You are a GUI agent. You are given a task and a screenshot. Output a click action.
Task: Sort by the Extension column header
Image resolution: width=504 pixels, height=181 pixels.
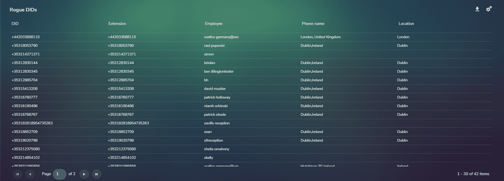117,24
